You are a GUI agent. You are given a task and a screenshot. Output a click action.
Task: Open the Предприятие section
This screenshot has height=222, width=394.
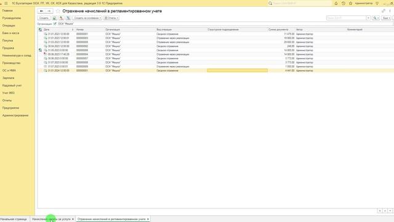coord(10,108)
